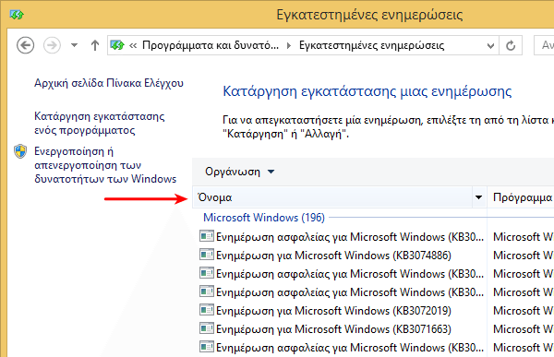Select first Ενημέρωση ασφαλείας (KB30...) row
Screen dimensions: 554x357
point(342,237)
